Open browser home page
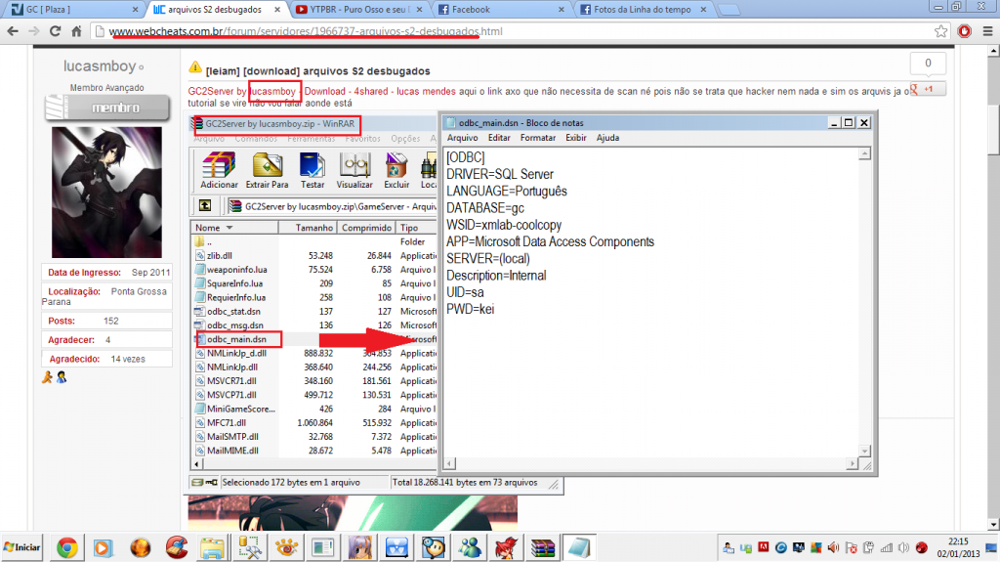 76,31
